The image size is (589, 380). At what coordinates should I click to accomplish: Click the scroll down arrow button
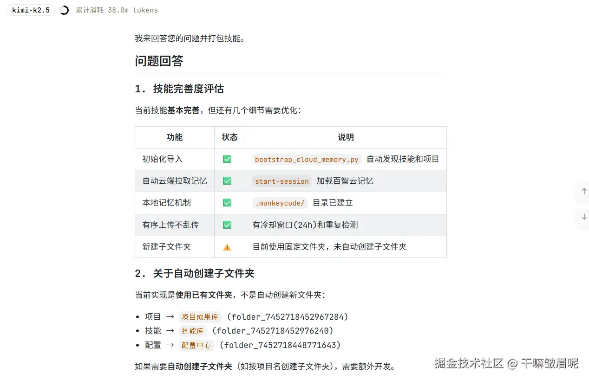[x=584, y=217]
